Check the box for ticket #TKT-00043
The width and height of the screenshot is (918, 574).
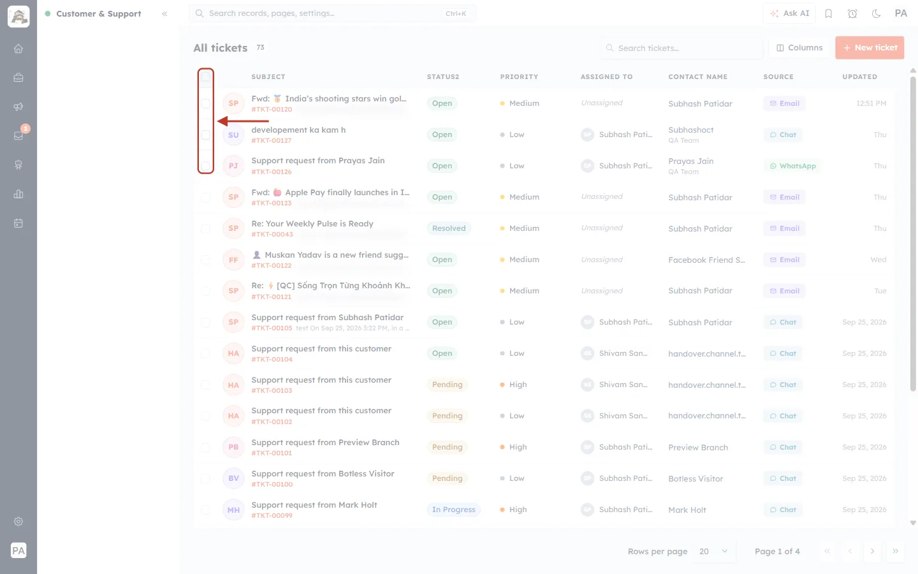(x=205, y=228)
